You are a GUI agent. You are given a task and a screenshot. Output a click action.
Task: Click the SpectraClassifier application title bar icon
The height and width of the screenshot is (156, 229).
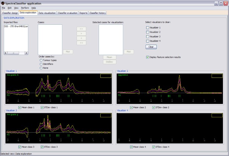point(3,3)
